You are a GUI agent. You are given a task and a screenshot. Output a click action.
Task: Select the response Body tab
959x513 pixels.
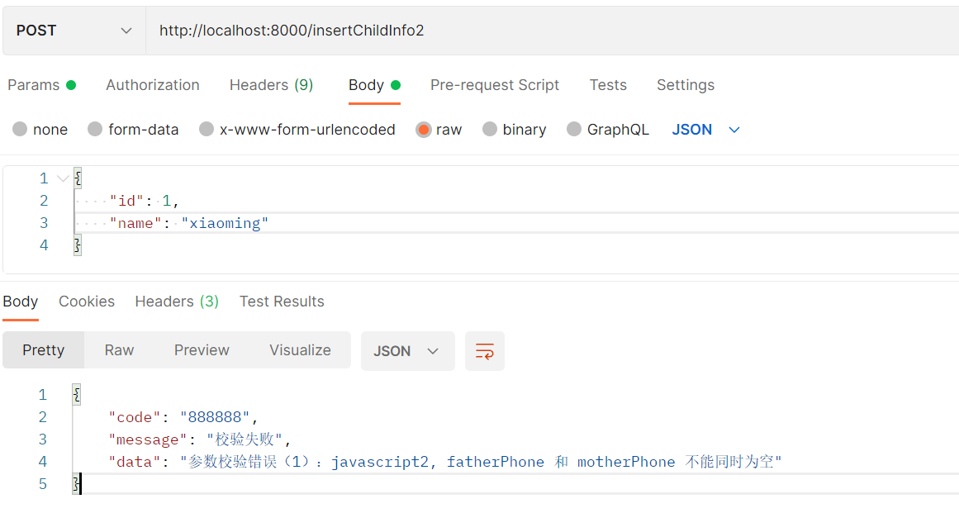click(x=20, y=302)
